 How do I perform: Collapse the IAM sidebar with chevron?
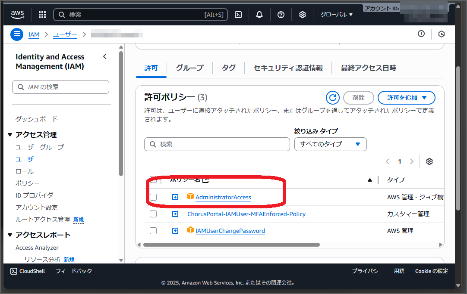click(105, 56)
